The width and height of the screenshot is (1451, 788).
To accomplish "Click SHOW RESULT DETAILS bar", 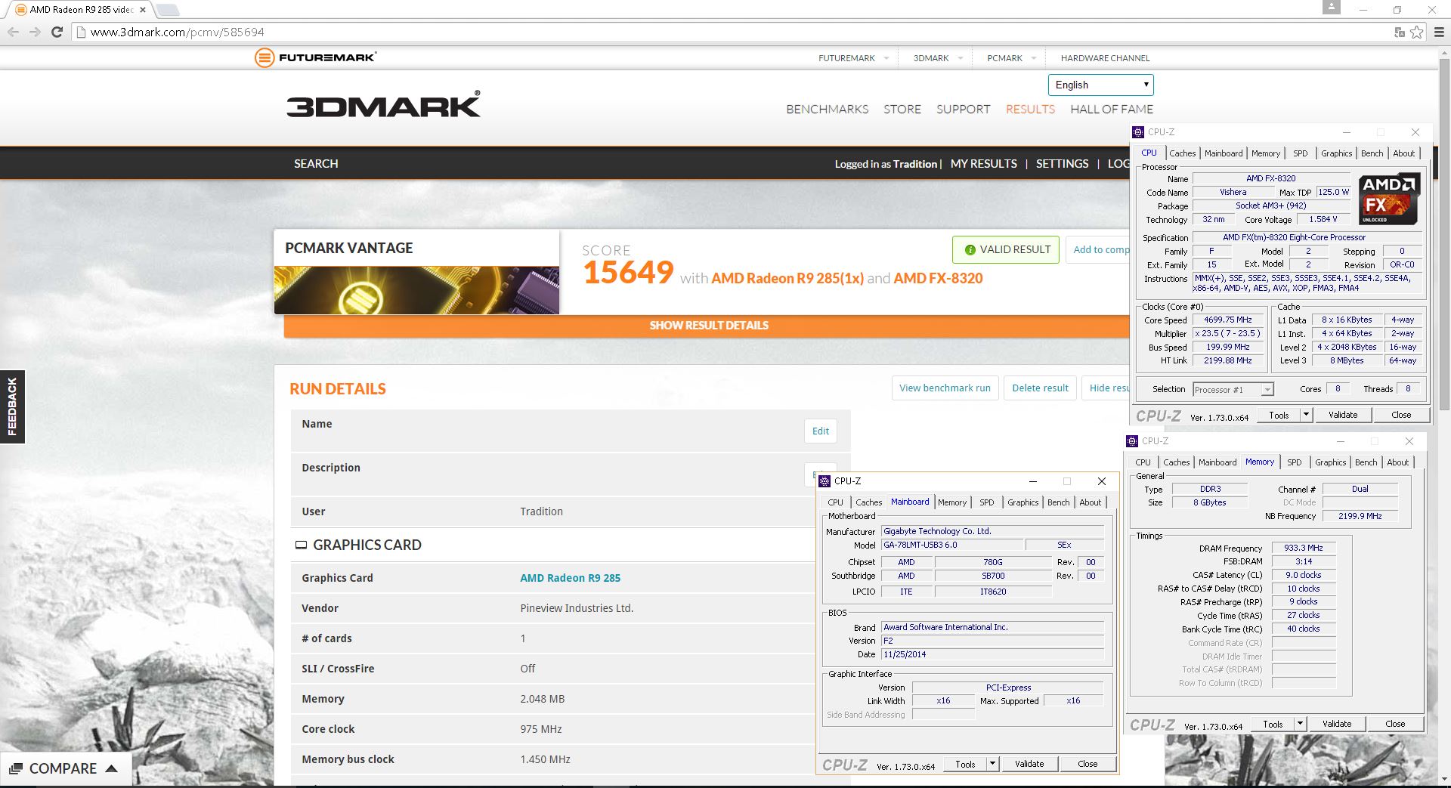I will click(707, 326).
